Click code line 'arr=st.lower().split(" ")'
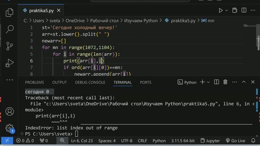This screenshot has width=260, height=146. (76, 34)
